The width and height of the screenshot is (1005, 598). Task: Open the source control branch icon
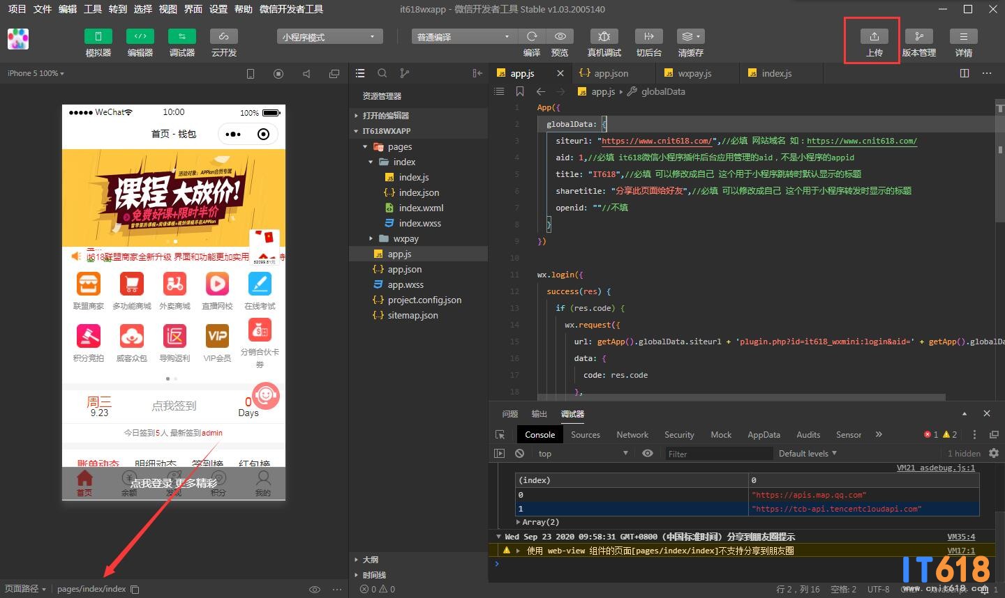[404, 73]
